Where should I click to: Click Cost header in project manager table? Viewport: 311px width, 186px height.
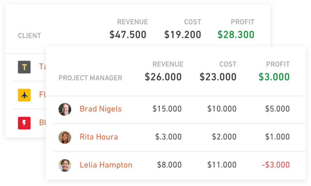coord(228,64)
